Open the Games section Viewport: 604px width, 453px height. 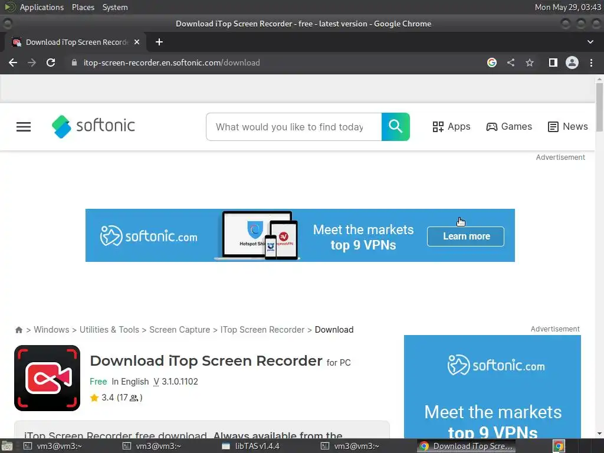pos(509,127)
